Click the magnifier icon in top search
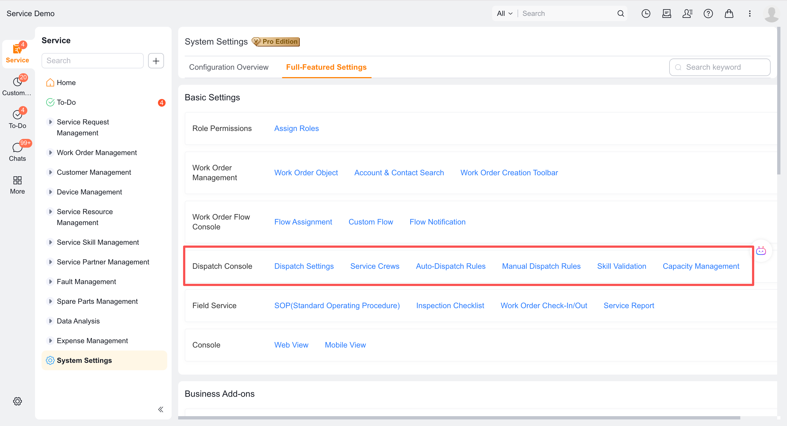This screenshot has height=426, width=787. [x=621, y=13]
